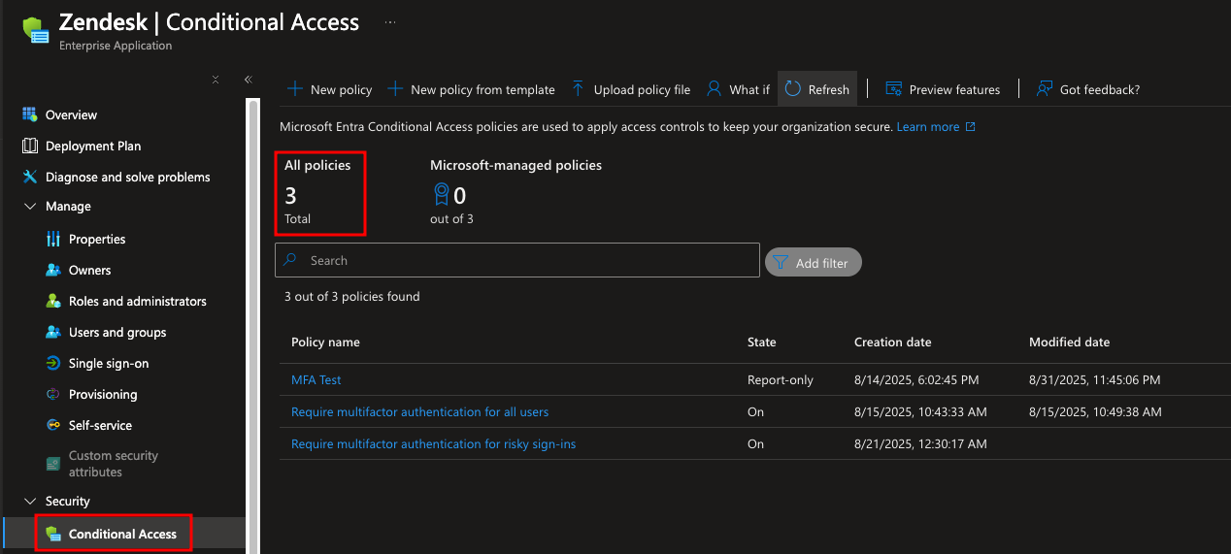This screenshot has width=1231, height=554.
Task: Select Conditional Access under Security
Action: click(x=123, y=534)
